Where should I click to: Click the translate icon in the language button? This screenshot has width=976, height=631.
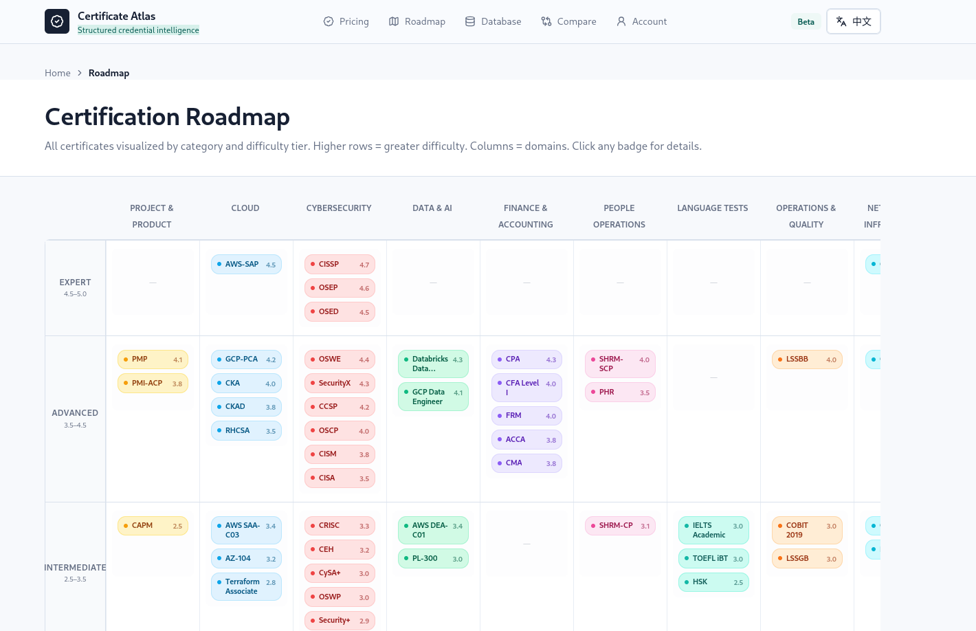coord(841,21)
